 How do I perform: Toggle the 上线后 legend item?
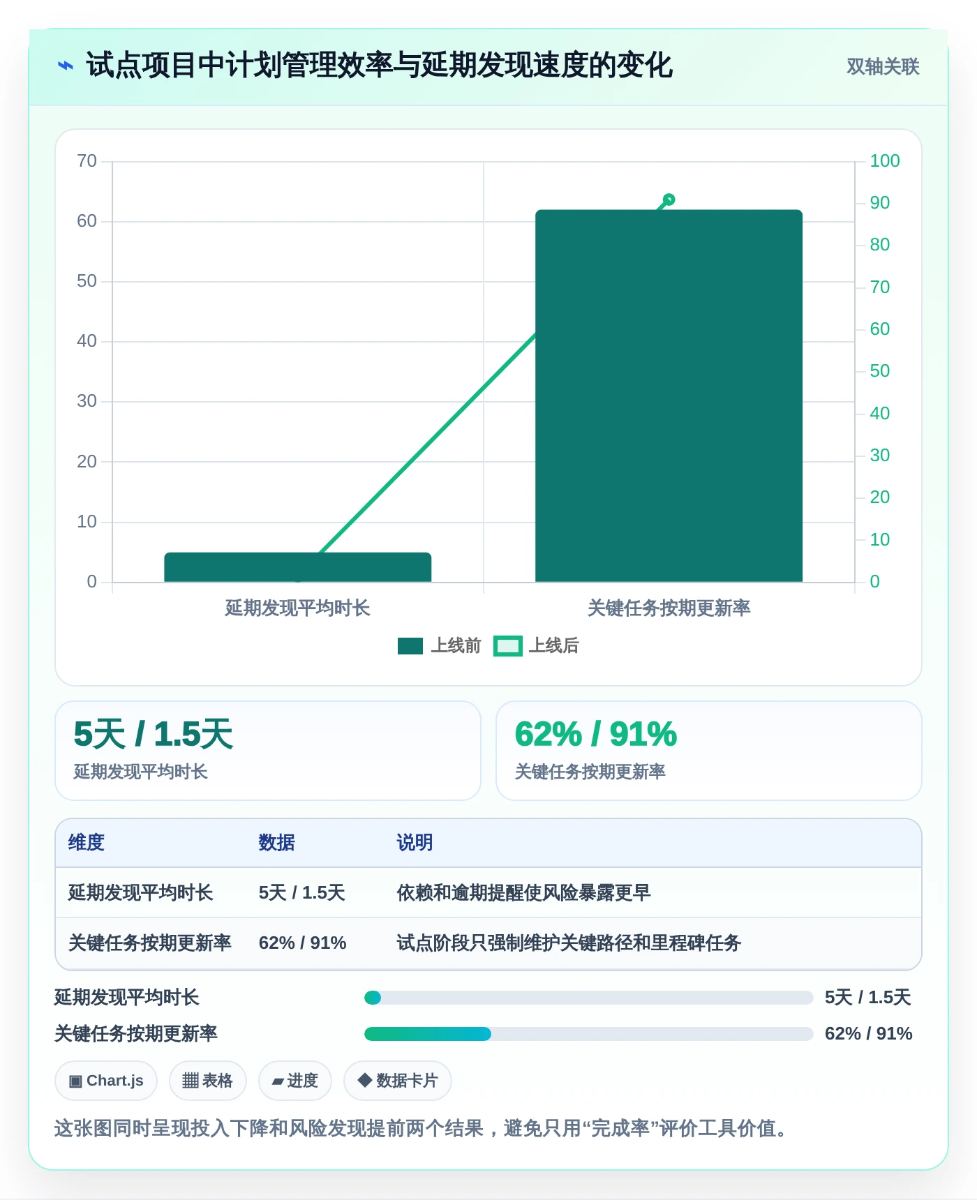pyautogui.click(x=536, y=646)
